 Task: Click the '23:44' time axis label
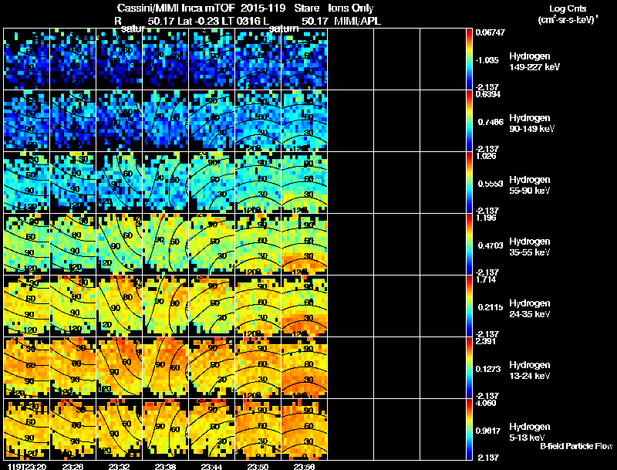tap(211, 466)
